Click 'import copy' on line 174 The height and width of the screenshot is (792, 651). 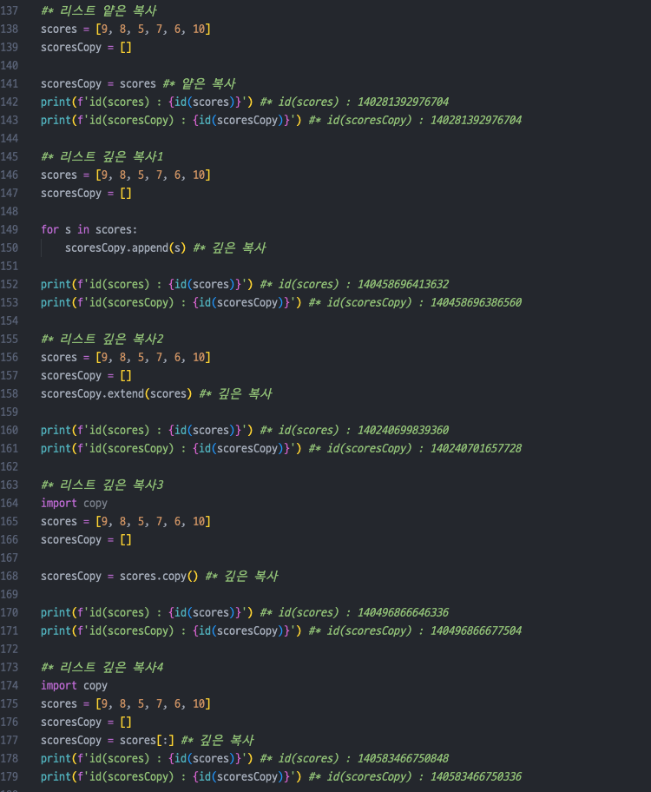pyautogui.click(x=75, y=686)
